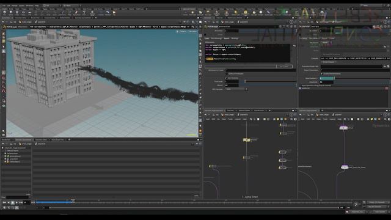Open the Render menu
The height and width of the screenshot is (220, 391).
tap(15, 5)
